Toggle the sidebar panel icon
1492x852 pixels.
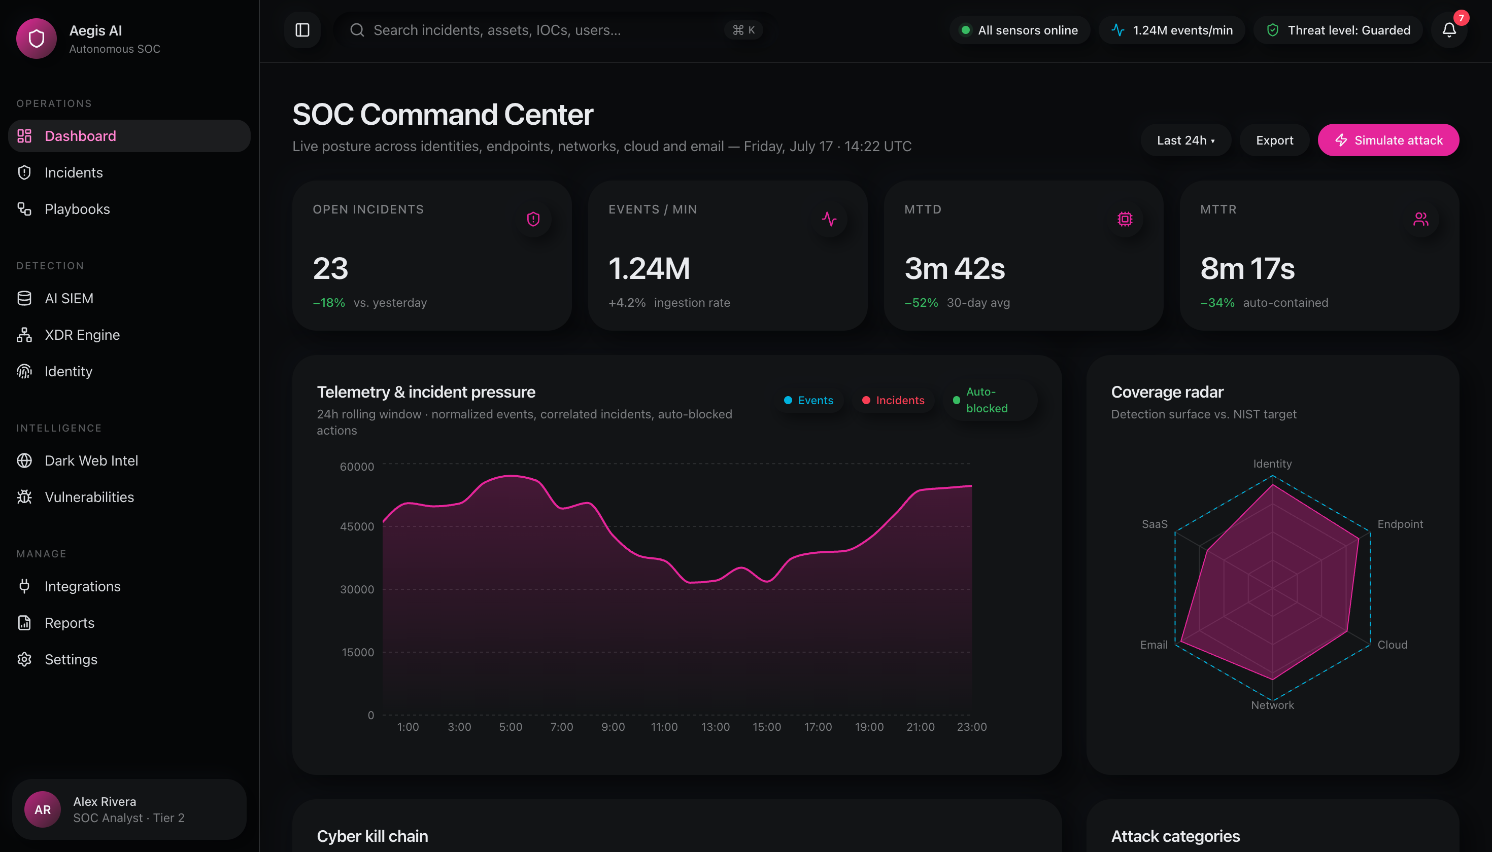pos(302,30)
